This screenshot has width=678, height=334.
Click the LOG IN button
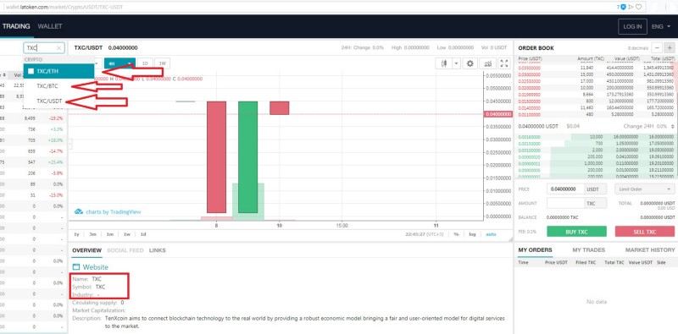tap(632, 26)
